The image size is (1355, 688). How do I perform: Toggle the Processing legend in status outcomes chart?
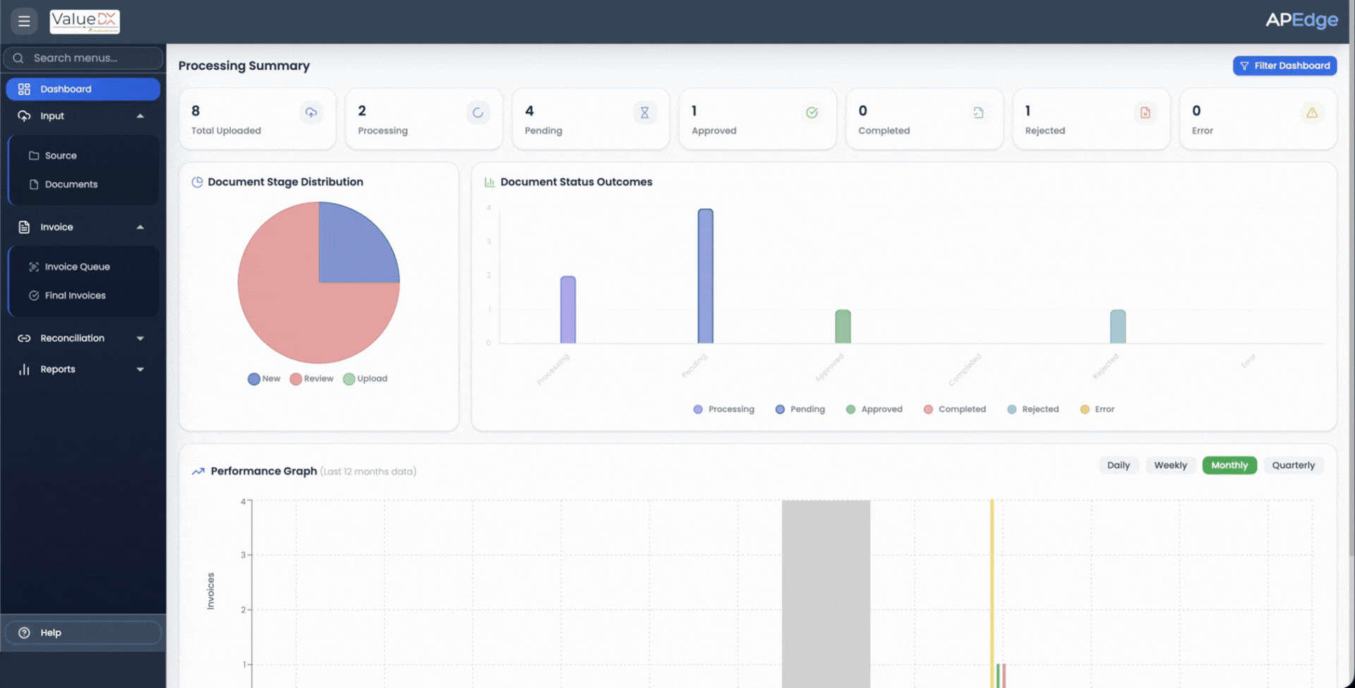pos(723,409)
